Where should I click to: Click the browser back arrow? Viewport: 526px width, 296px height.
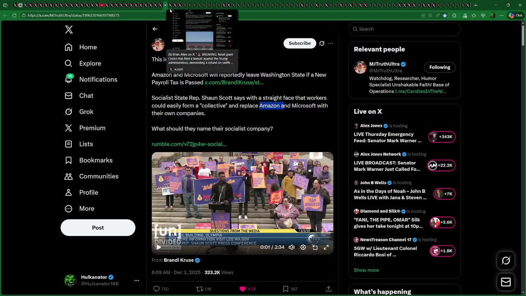5,15
